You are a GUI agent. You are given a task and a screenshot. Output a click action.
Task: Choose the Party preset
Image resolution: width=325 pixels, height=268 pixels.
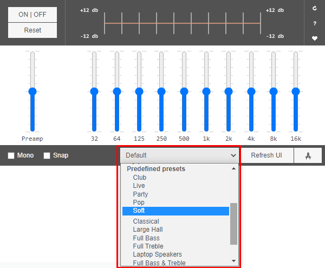click(x=140, y=194)
